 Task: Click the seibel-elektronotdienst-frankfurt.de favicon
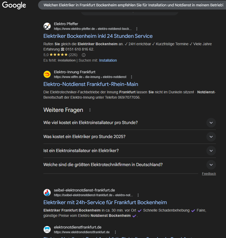point(47,193)
